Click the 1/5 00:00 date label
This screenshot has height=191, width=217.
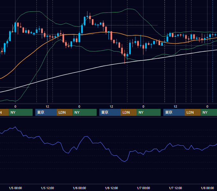click(15, 188)
